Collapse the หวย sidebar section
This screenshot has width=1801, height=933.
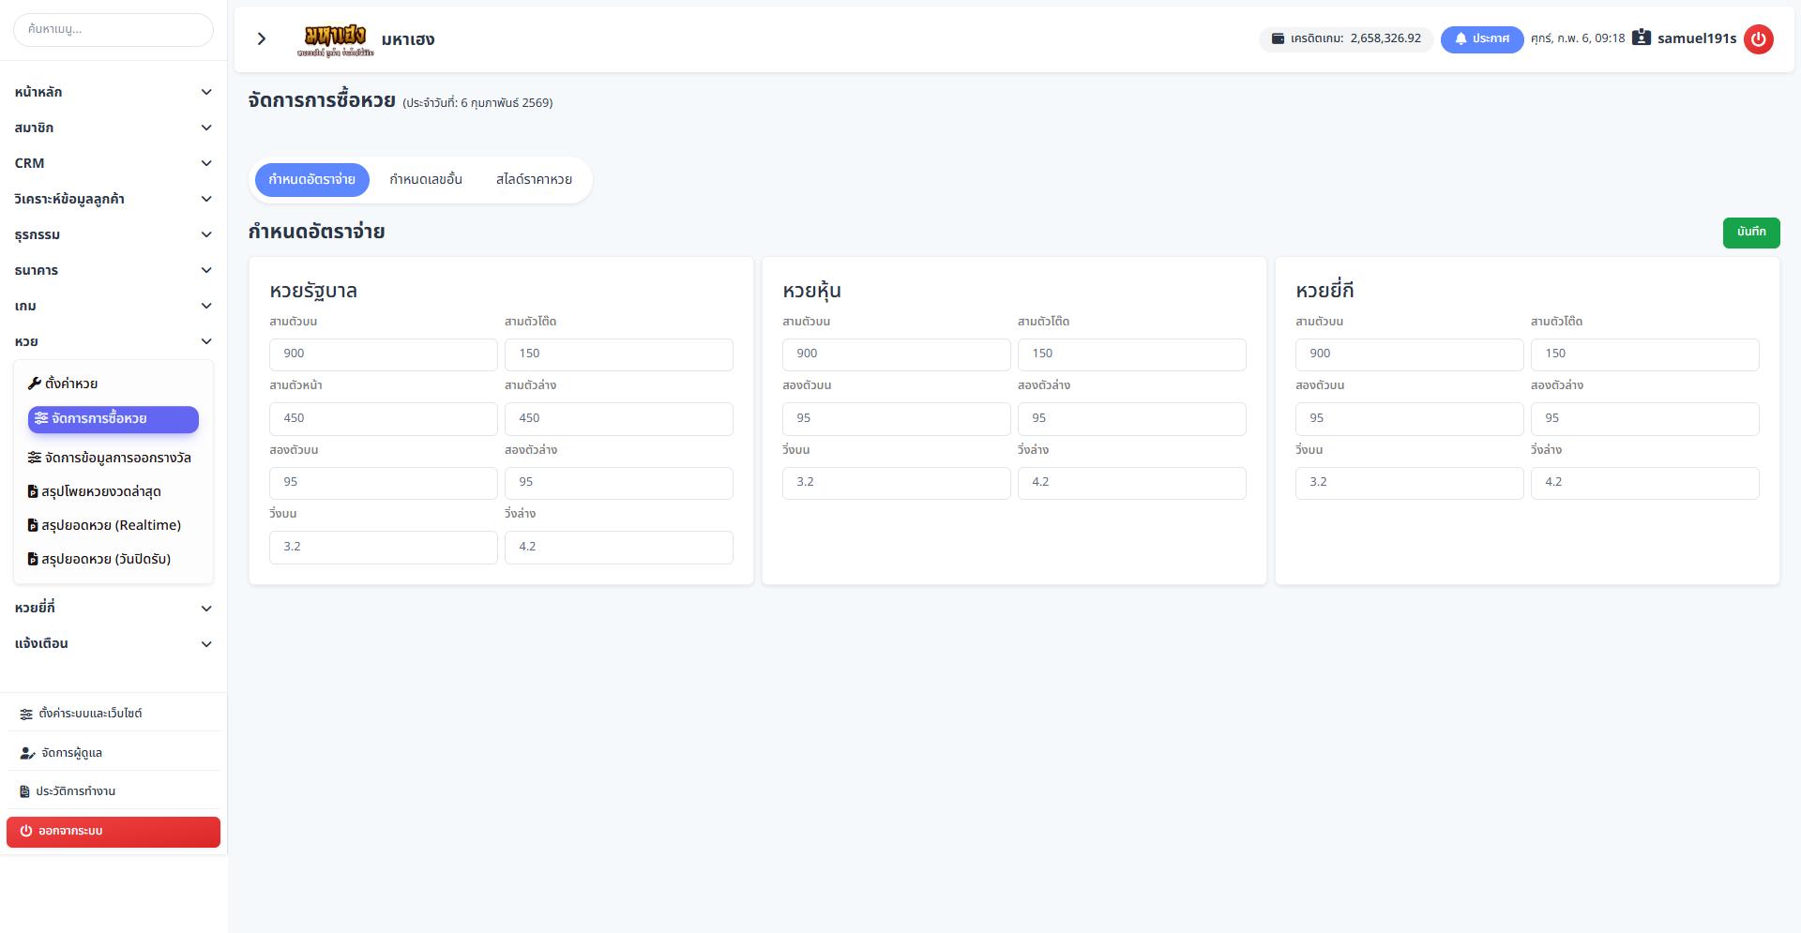206,341
